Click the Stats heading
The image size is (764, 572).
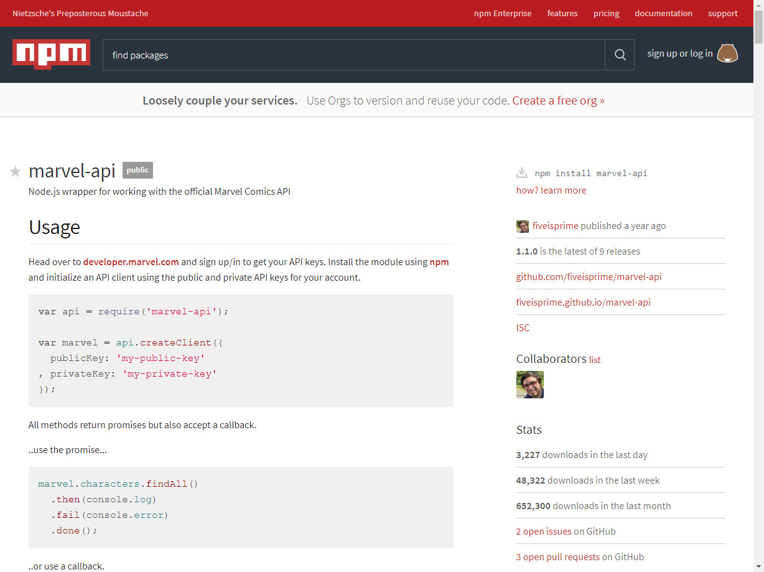pos(529,429)
